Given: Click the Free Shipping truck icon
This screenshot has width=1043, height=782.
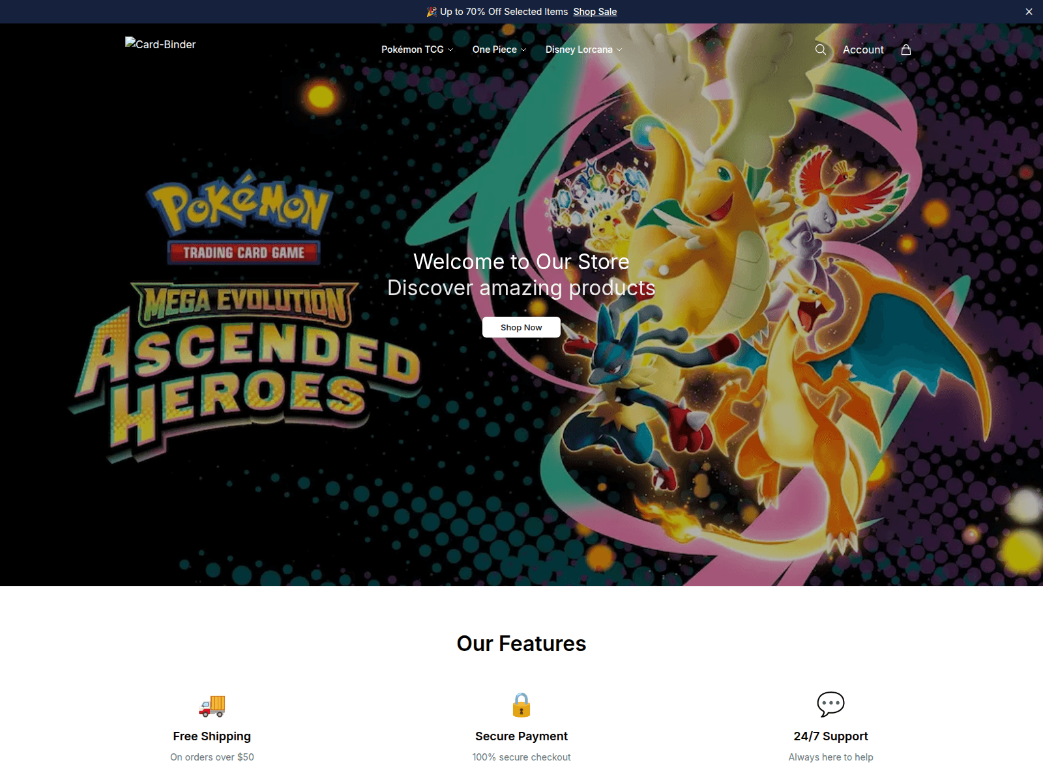Looking at the screenshot, I should pos(212,704).
